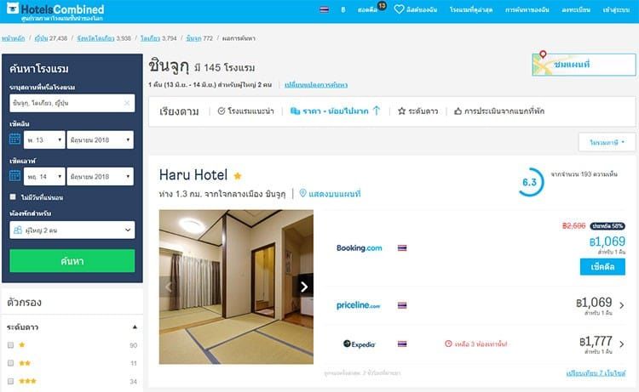
Task: Click the check-out calendar icon
Action: point(14,176)
